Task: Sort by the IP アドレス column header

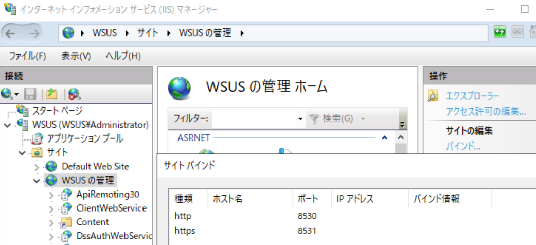Action: pos(370,199)
